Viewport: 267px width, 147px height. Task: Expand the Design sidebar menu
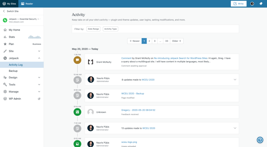pyautogui.click(x=39, y=77)
